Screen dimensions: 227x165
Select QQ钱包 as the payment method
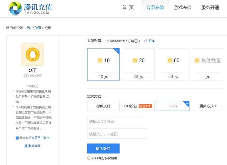tap(138, 106)
